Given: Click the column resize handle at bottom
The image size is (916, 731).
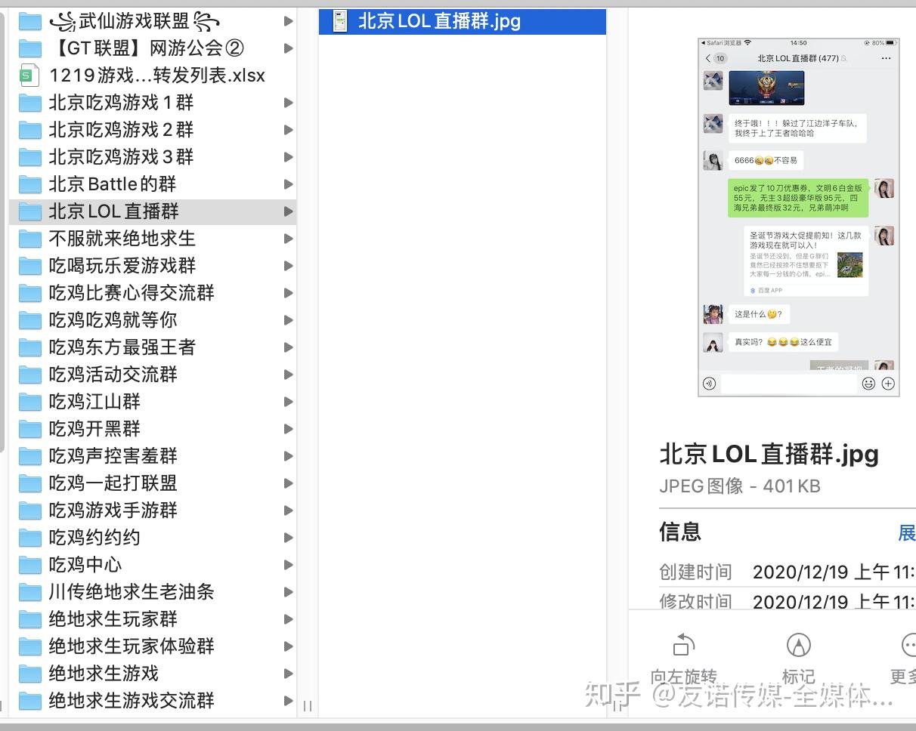Looking at the screenshot, I should (x=308, y=706).
